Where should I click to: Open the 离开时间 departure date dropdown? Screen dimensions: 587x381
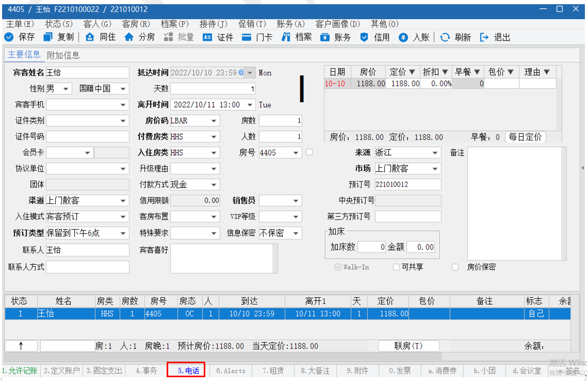click(x=250, y=105)
